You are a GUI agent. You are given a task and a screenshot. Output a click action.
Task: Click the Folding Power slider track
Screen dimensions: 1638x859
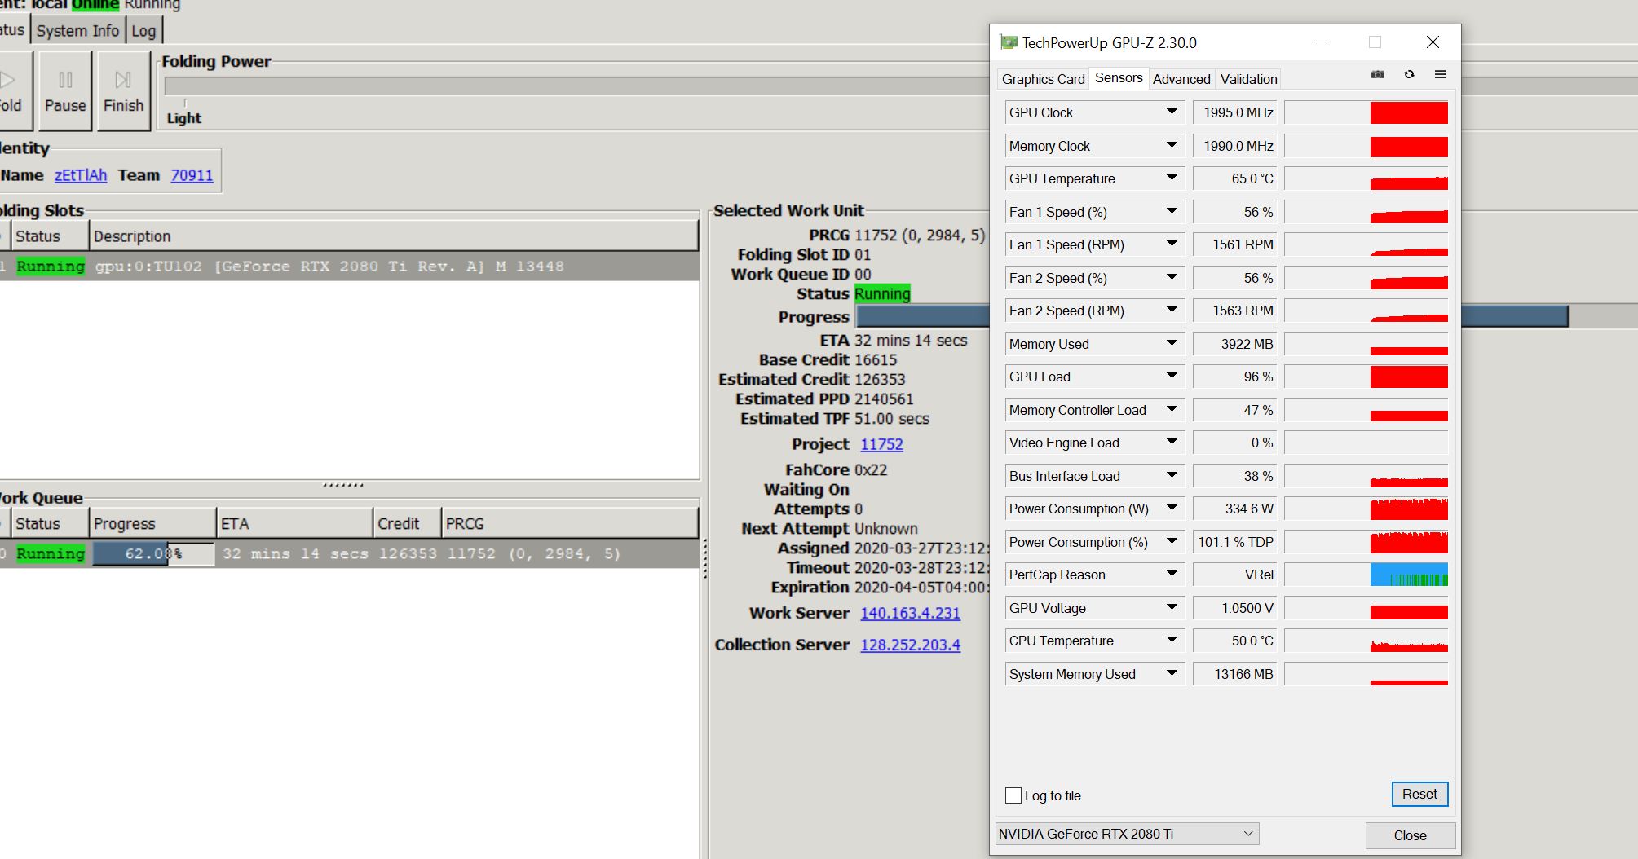(576, 86)
